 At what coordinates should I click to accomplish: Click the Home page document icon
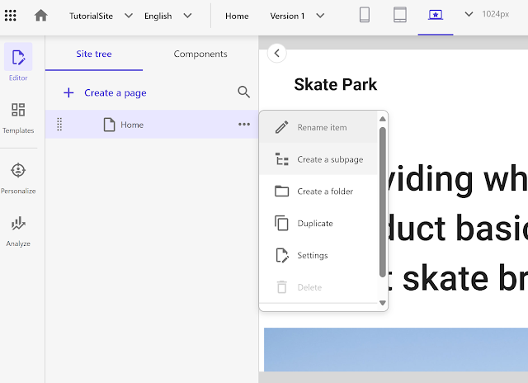(109, 125)
